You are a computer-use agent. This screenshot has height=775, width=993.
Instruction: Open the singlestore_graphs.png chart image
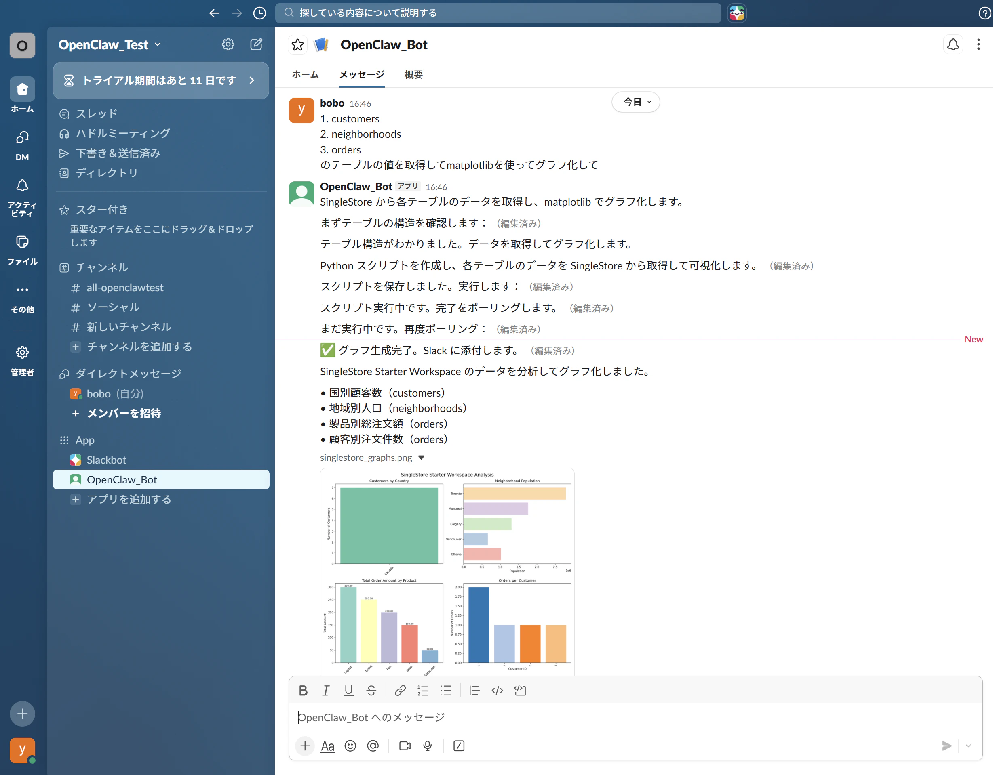tap(447, 572)
